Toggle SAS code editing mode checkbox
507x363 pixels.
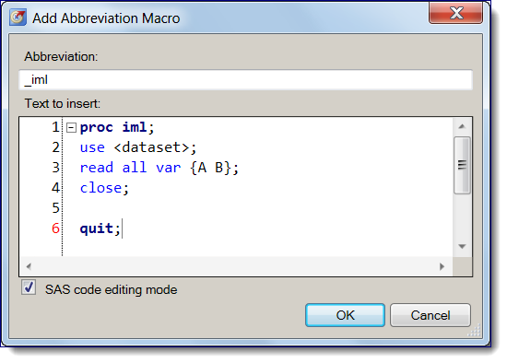pyautogui.click(x=29, y=287)
